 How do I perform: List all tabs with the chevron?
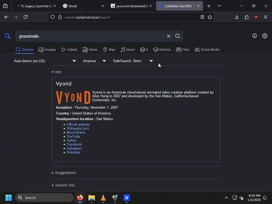point(219,6)
